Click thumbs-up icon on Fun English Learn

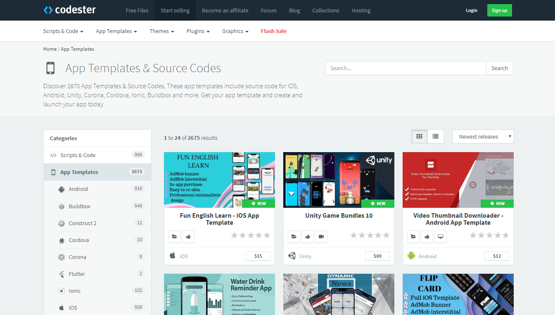pyautogui.click(x=188, y=237)
